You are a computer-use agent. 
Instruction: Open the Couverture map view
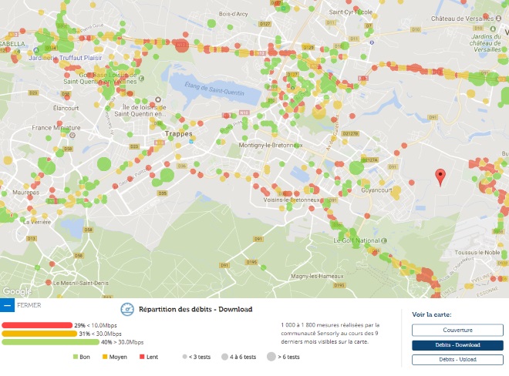click(457, 330)
